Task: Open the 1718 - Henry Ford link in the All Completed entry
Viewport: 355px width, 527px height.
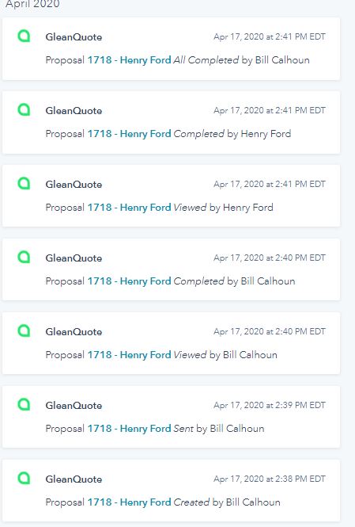Action: click(x=130, y=60)
